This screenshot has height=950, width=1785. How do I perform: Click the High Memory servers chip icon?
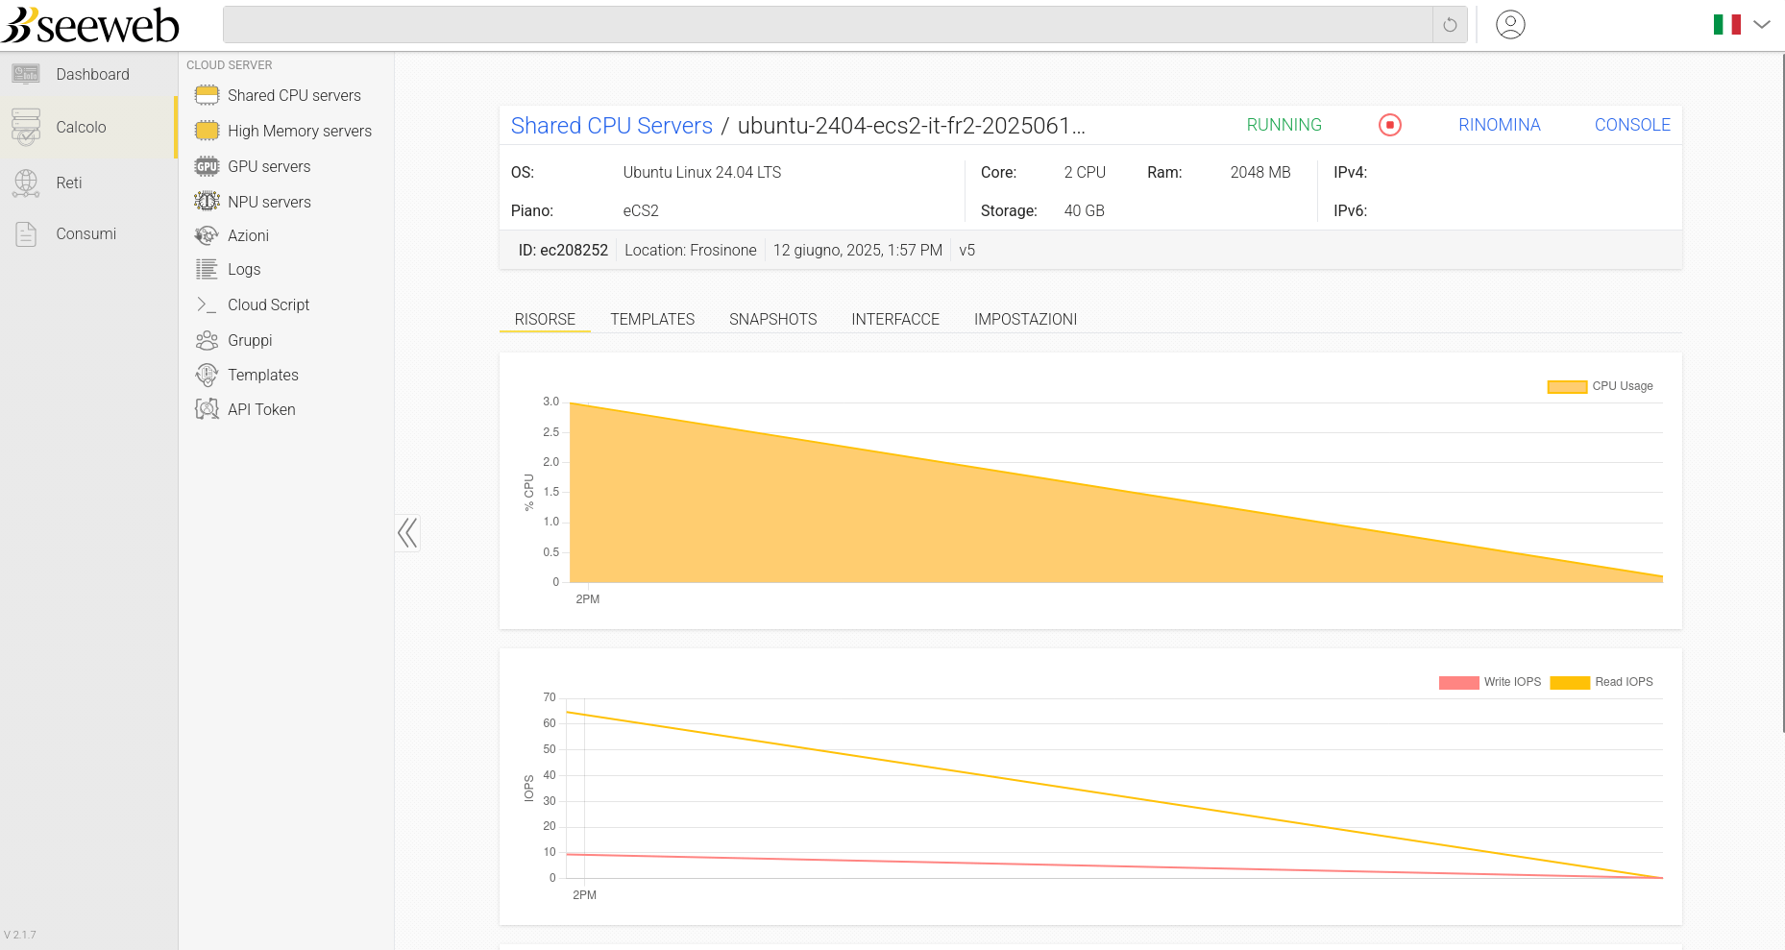point(207,131)
